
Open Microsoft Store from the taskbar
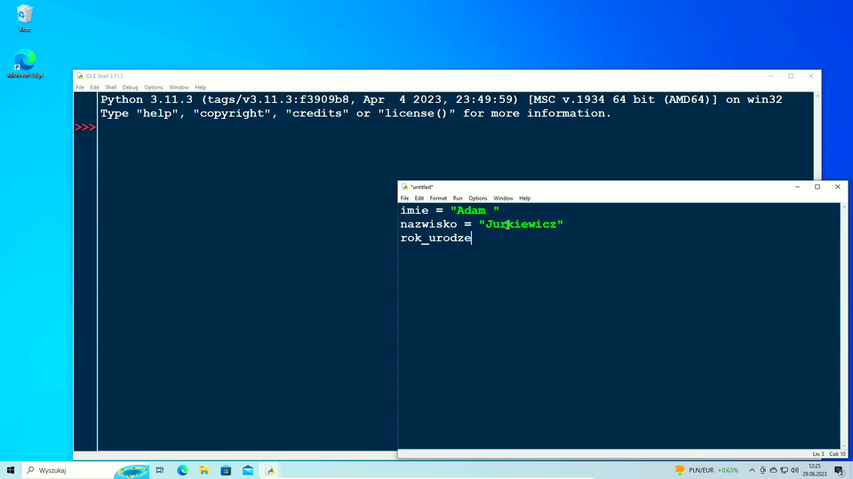[x=226, y=470]
